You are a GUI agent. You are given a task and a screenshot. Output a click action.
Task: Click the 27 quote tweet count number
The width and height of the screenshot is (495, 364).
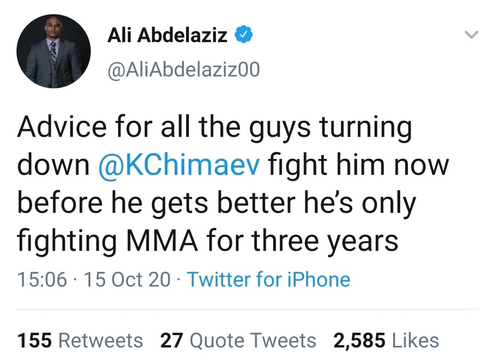click(x=172, y=341)
